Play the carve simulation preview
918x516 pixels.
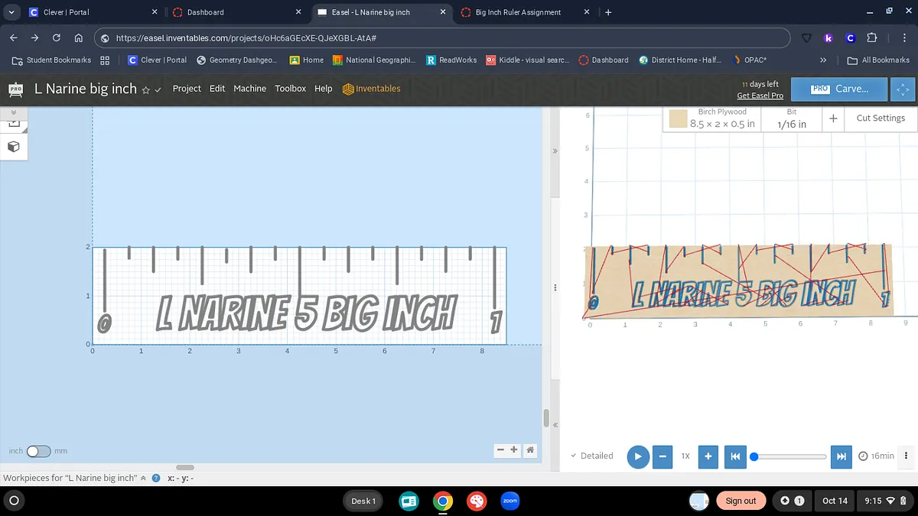tap(637, 456)
